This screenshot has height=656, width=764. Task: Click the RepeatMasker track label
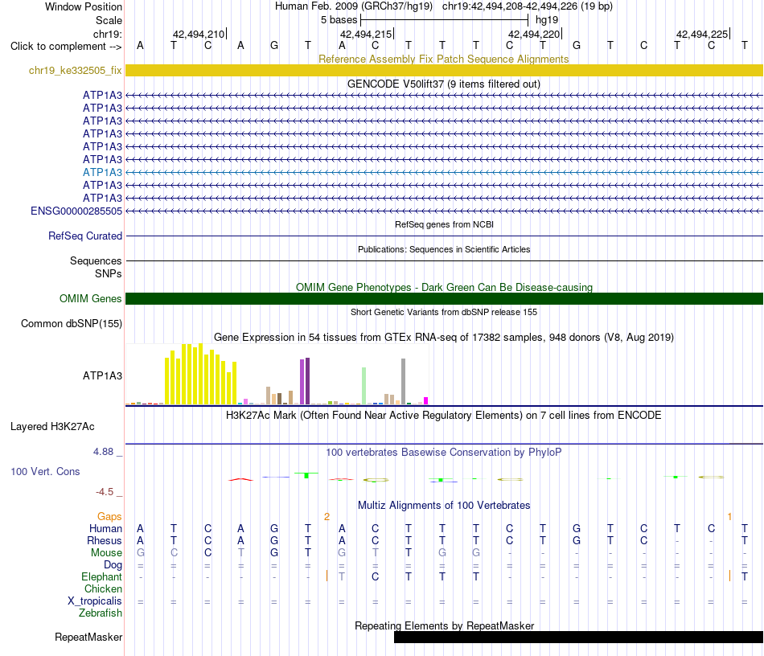[x=88, y=637]
